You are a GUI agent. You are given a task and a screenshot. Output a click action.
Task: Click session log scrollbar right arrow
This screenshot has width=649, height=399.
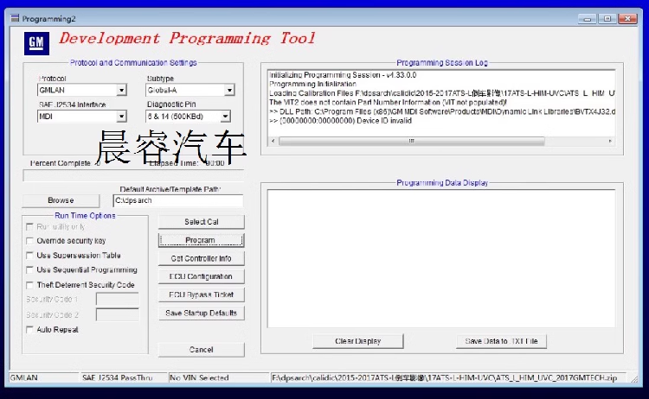click(610, 141)
